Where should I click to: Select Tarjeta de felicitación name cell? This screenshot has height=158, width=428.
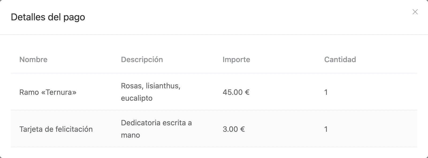click(56, 129)
